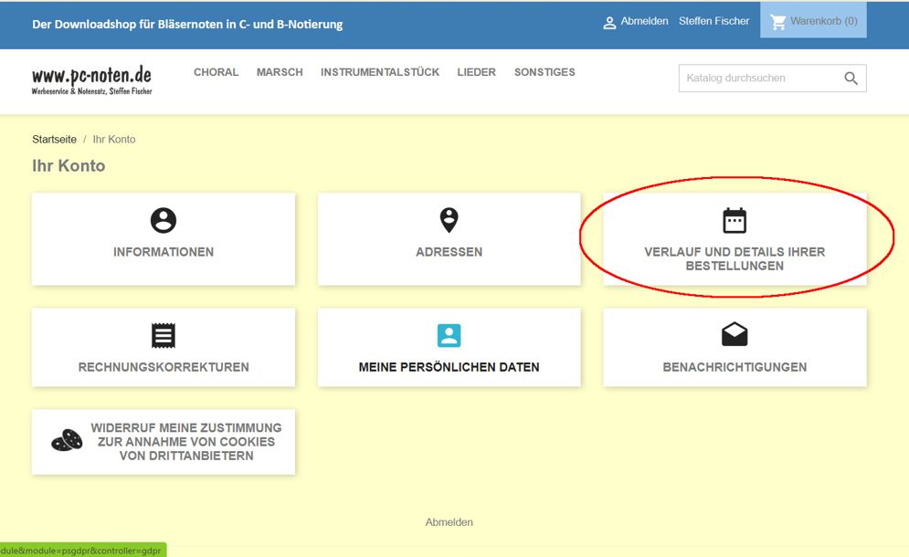Click the blue profile icon for personal data
Viewport: 909px width, 557px height.
coord(449,335)
